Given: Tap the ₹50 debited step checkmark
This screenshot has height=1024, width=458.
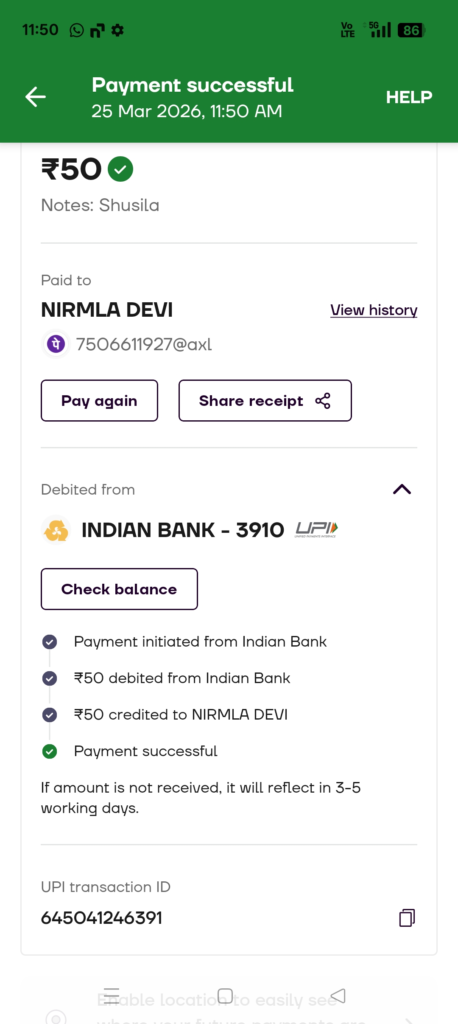Looking at the screenshot, I should pos(50,678).
